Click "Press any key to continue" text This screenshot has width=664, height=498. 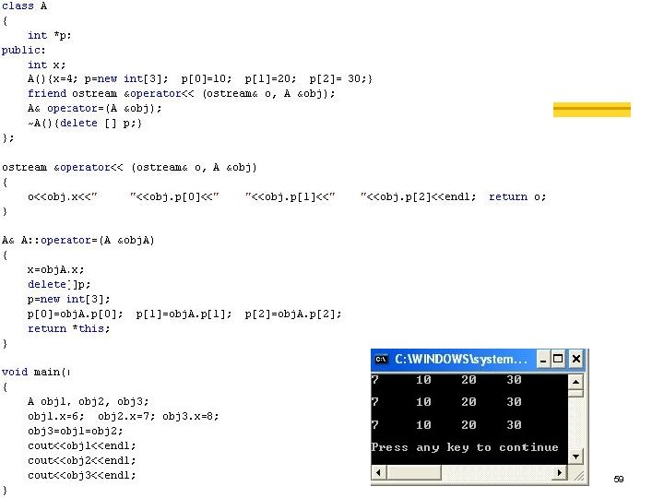point(465,447)
